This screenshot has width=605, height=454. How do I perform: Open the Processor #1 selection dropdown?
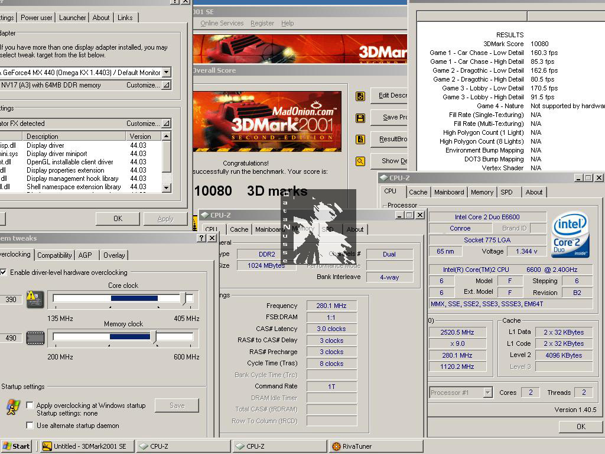tap(487, 393)
